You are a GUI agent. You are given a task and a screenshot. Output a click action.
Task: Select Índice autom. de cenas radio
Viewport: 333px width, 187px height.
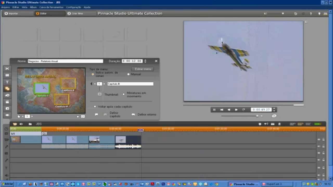tap(93, 74)
